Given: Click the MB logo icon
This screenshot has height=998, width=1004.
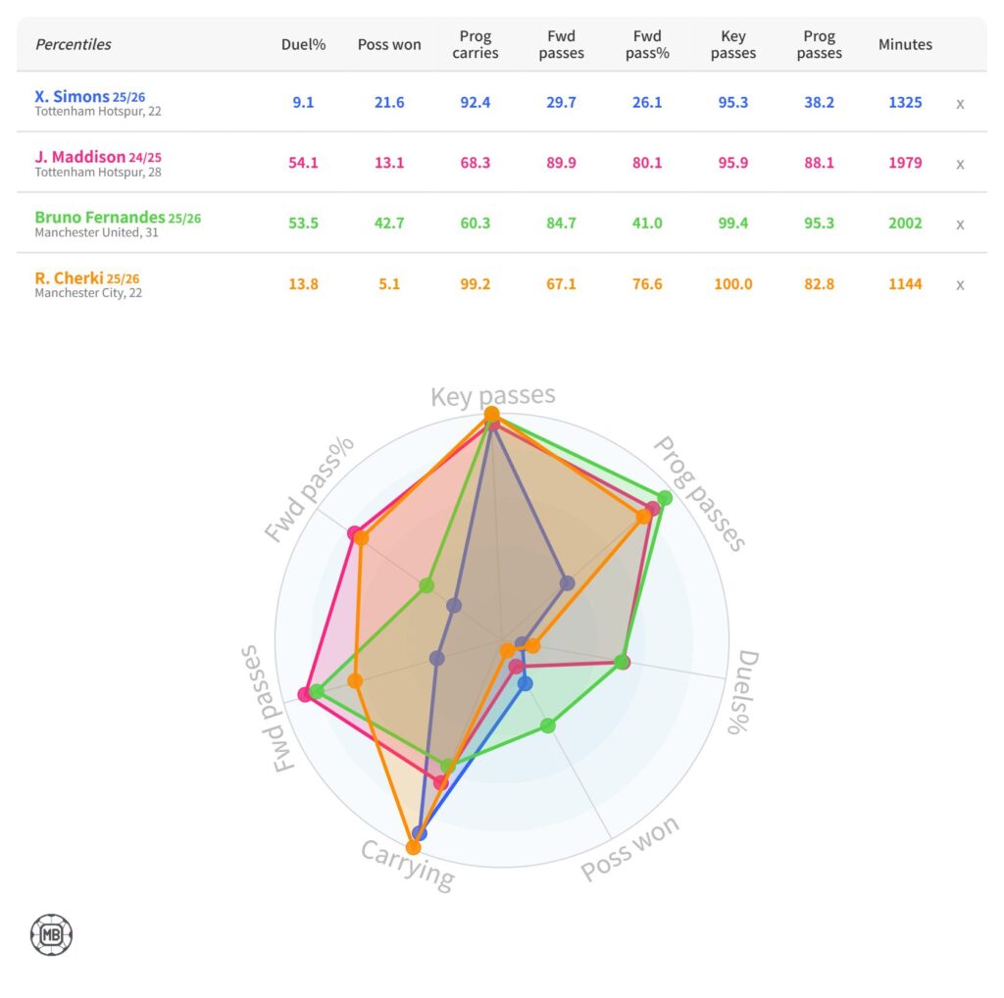Looking at the screenshot, I should (x=52, y=934).
